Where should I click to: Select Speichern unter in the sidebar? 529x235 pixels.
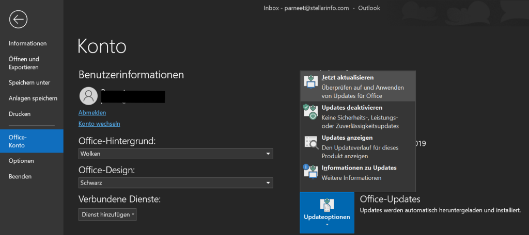[29, 82]
